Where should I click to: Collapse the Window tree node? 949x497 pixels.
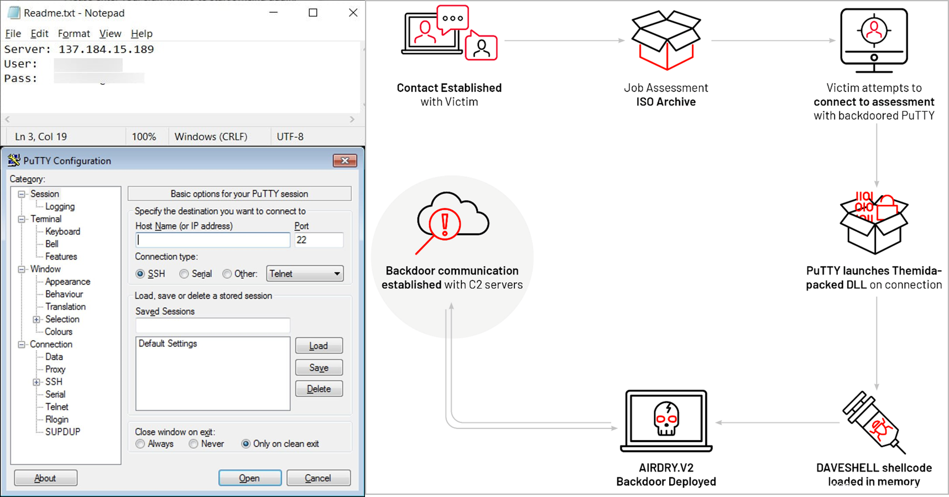point(22,270)
